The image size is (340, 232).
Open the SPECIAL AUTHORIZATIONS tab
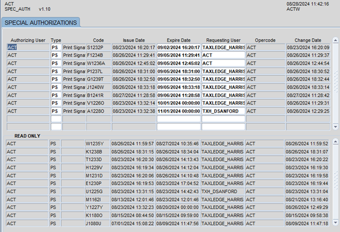pyautogui.click(x=41, y=23)
